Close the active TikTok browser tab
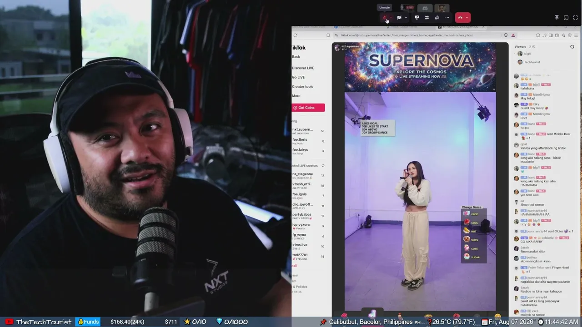This screenshot has height=327, width=582. 483,27
